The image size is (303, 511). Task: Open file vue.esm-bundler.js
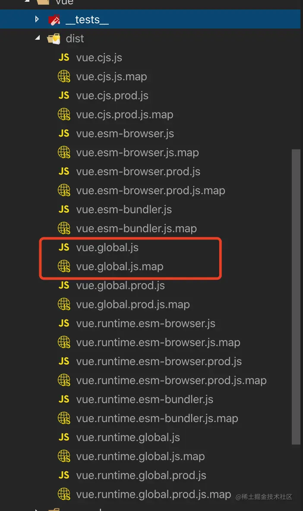coord(124,210)
